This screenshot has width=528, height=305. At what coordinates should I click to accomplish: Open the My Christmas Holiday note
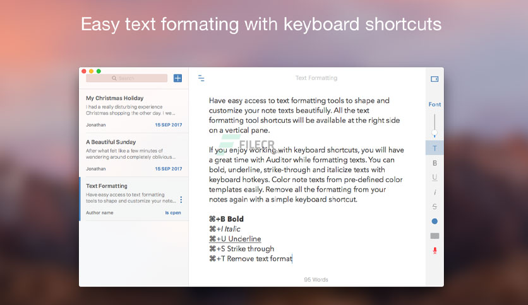(x=134, y=111)
